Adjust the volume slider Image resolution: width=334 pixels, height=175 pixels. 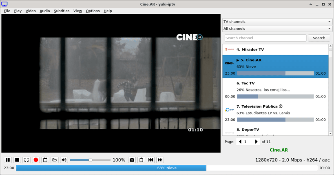90,160
